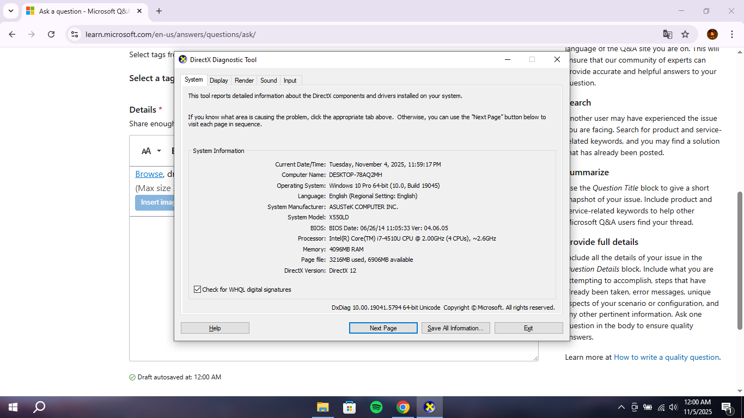Viewport: 744px width, 418px height.
Task: Click the browser forward arrow
Action: click(32, 34)
